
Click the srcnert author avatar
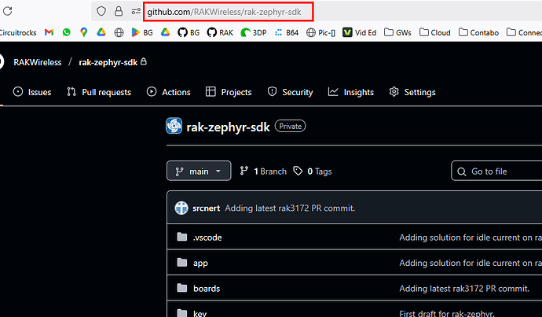[181, 208]
